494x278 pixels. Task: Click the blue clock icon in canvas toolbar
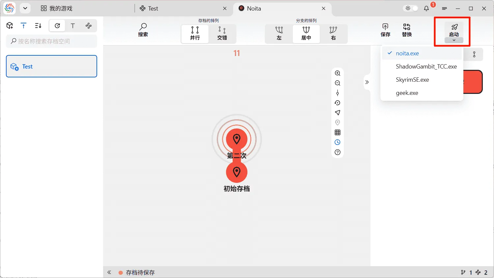(x=338, y=142)
